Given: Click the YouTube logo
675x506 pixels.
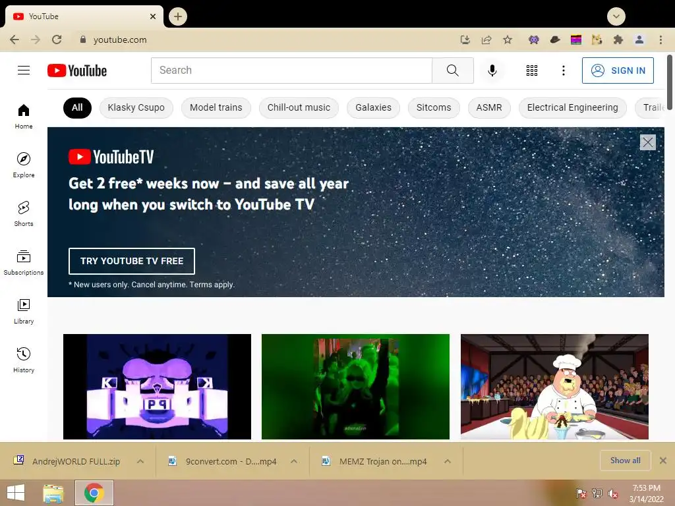Looking at the screenshot, I should 77,70.
